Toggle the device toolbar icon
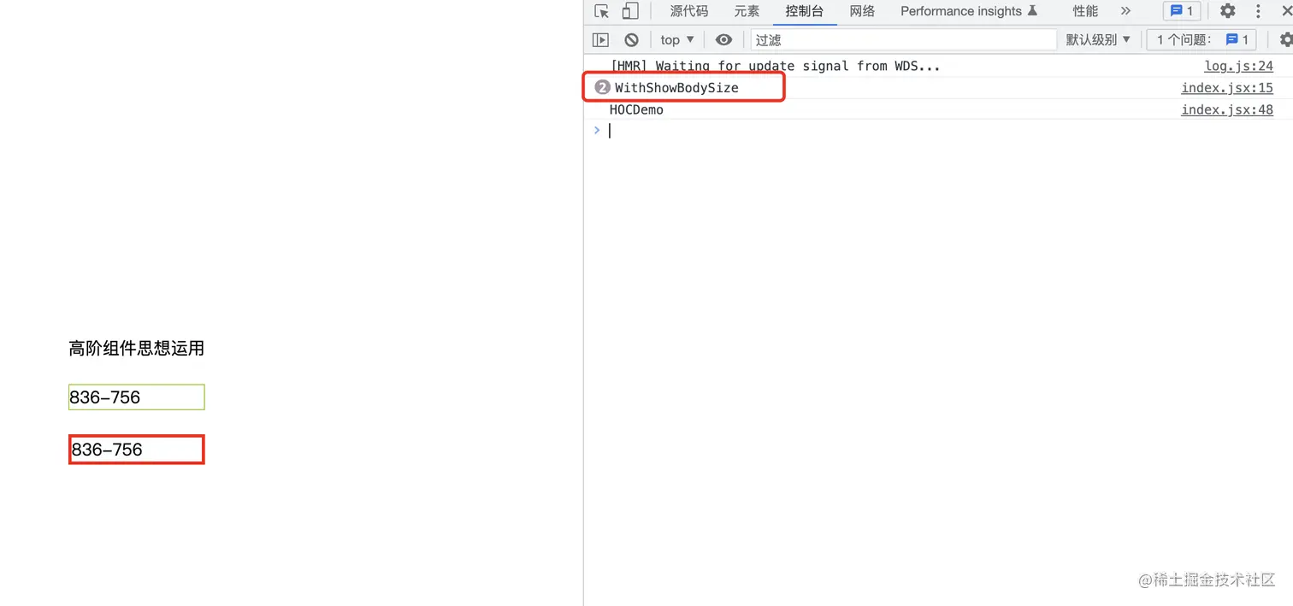The width and height of the screenshot is (1293, 606). click(630, 11)
